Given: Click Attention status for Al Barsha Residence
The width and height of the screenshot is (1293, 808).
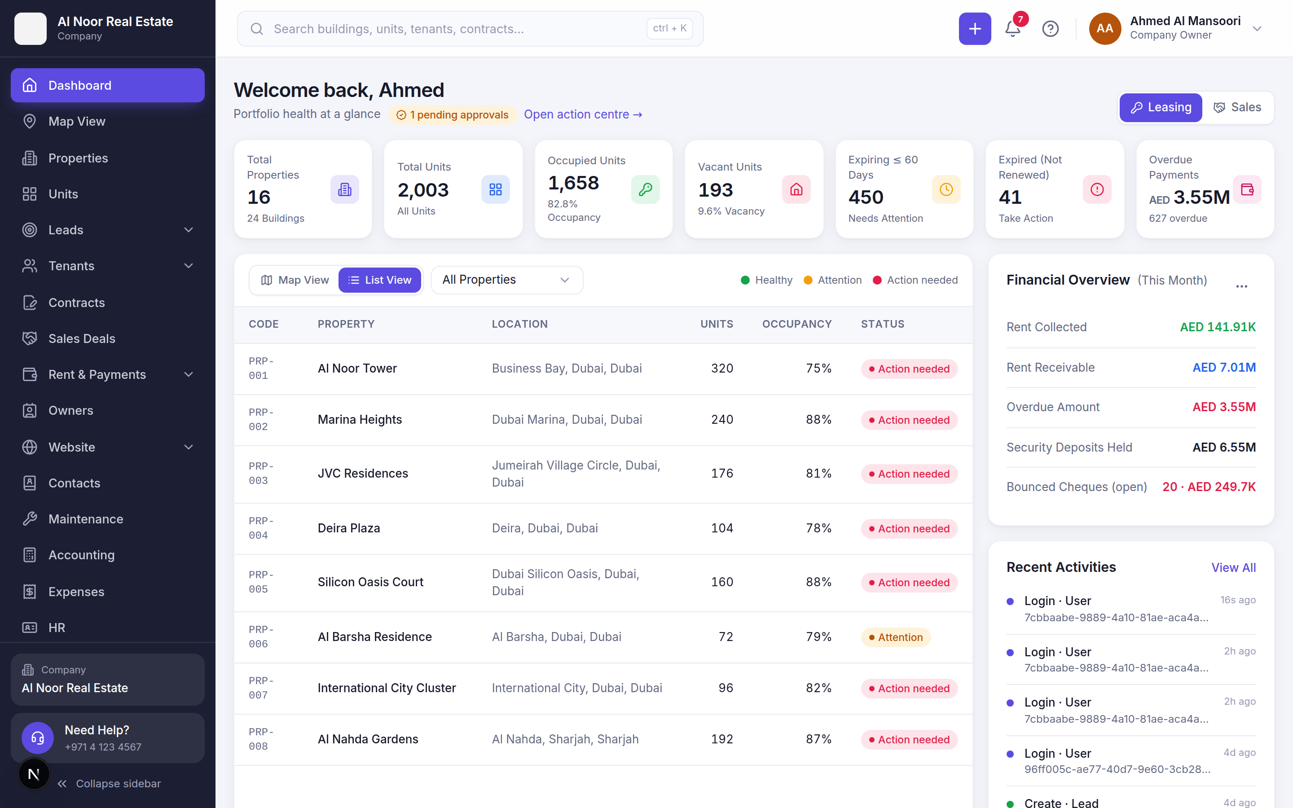Looking at the screenshot, I should [x=896, y=637].
